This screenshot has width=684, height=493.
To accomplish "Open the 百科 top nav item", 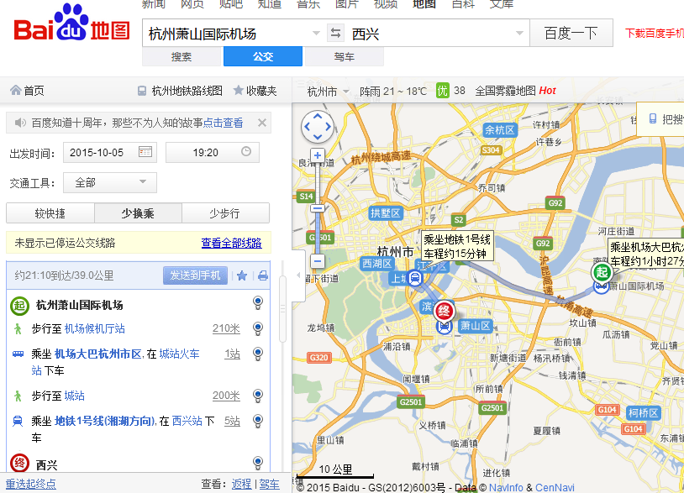I will coord(463,3).
